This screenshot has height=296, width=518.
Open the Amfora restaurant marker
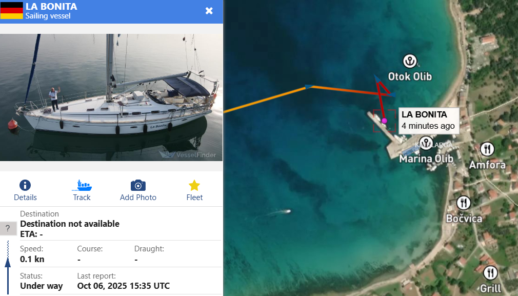pos(487,149)
